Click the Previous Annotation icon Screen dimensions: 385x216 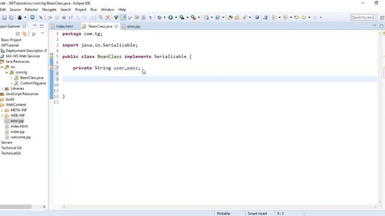pos(285,17)
